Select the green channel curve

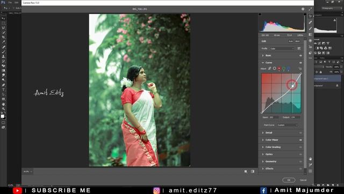tap(284, 68)
